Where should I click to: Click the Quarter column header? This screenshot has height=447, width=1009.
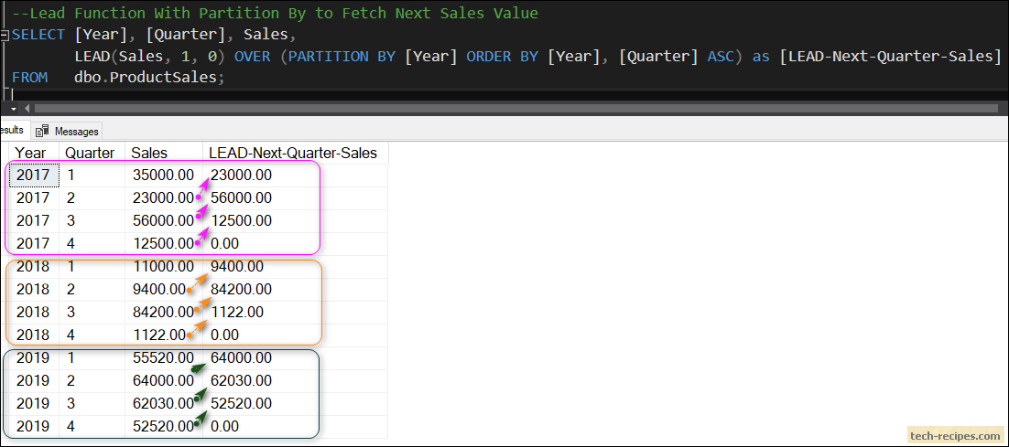tap(92, 153)
